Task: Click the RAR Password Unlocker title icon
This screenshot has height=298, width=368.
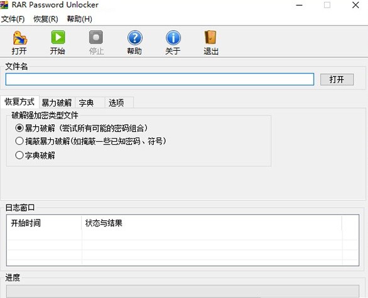Action: [4, 4]
